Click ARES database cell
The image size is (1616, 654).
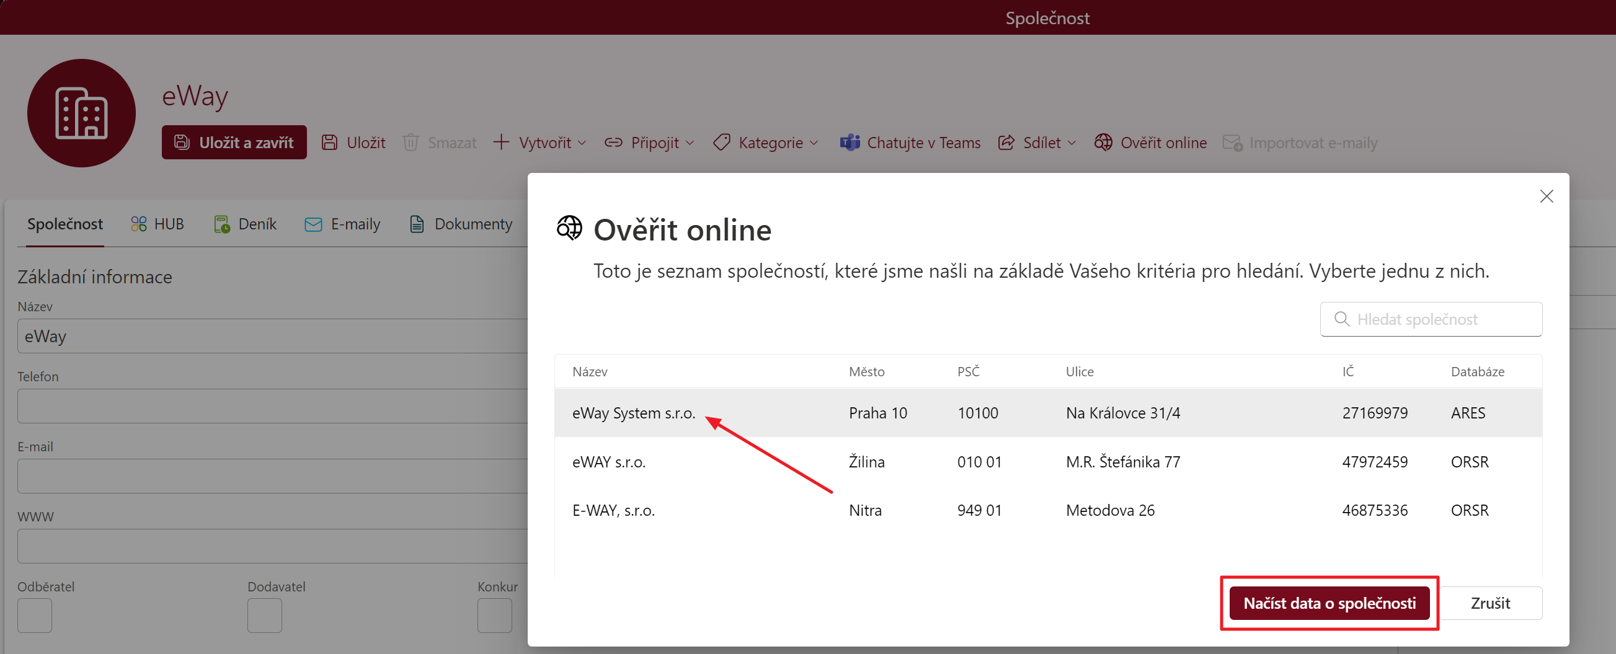1468,413
